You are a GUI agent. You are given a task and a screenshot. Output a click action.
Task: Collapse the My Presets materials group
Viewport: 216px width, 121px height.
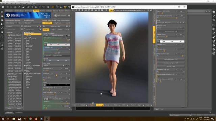(6, 75)
